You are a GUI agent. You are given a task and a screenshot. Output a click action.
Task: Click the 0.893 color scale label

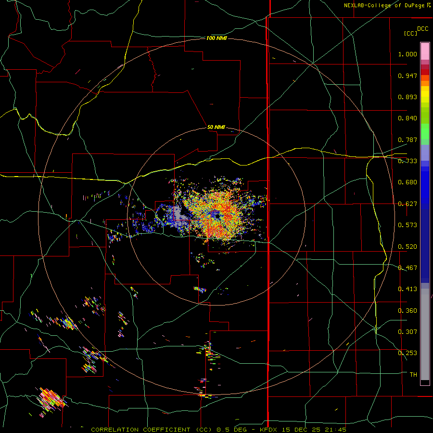click(x=408, y=97)
